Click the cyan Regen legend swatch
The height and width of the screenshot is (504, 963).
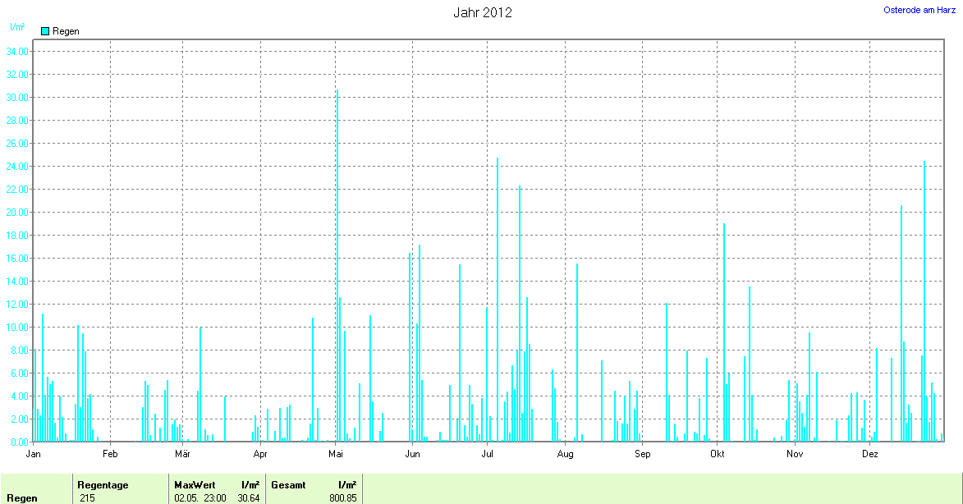[45, 31]
